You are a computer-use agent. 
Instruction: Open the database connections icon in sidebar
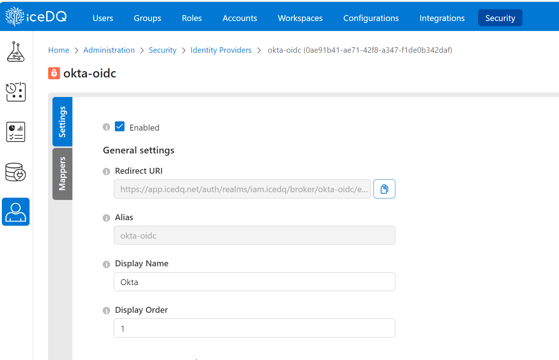pos(16,172)
